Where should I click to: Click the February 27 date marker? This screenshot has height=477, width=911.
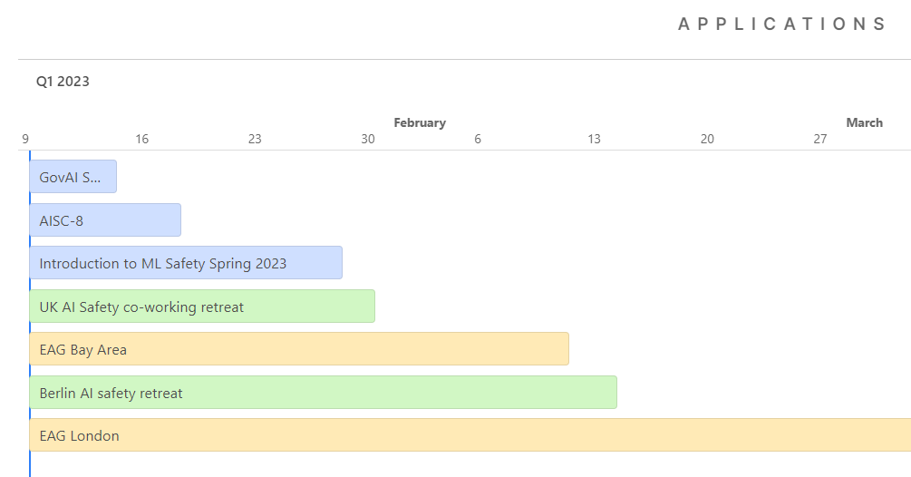click(x=820, y=139)
